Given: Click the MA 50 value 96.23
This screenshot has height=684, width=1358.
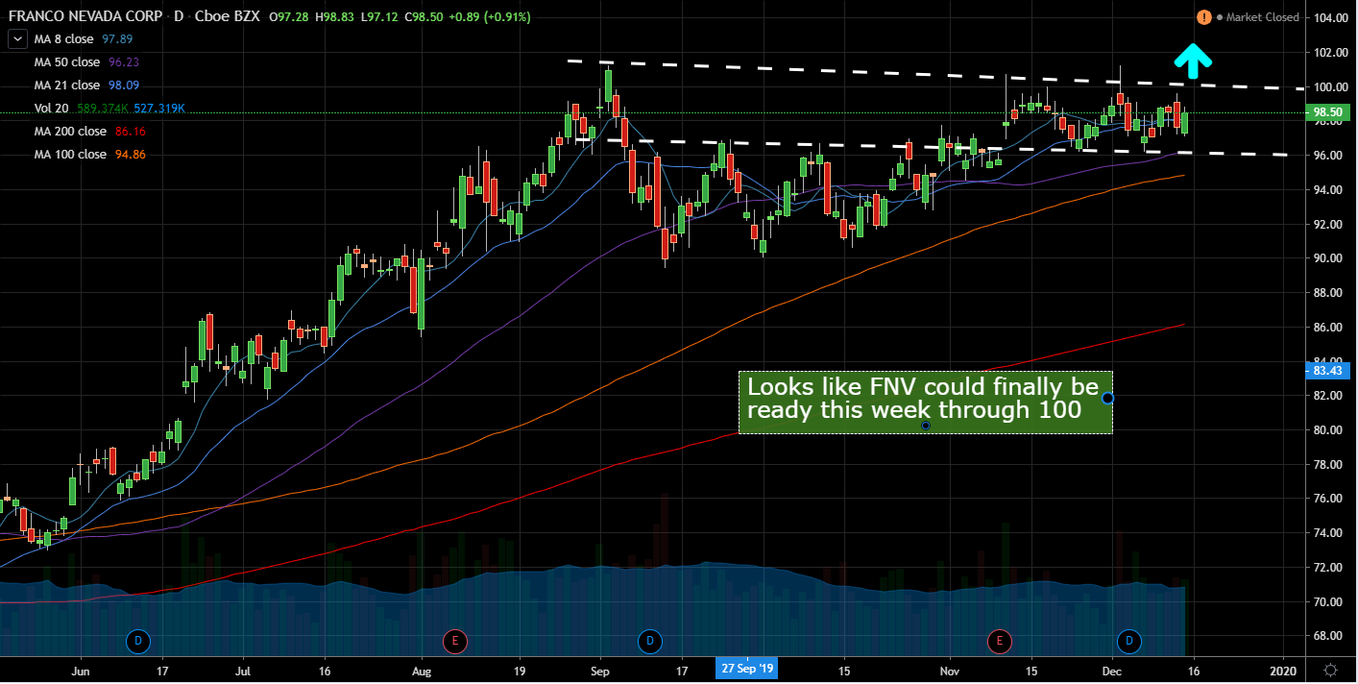Looking at the screenshot, I should pyautogui.click(x=123, y=62).
